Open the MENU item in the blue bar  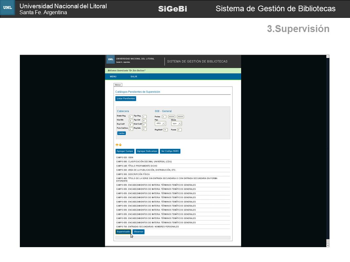coord(113,76)
